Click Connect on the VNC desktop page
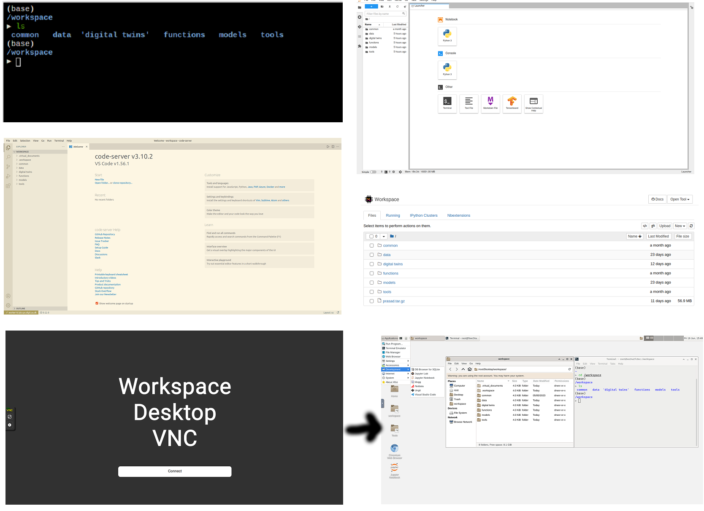This screenshot has width=704, height=511. click(175, 471)
